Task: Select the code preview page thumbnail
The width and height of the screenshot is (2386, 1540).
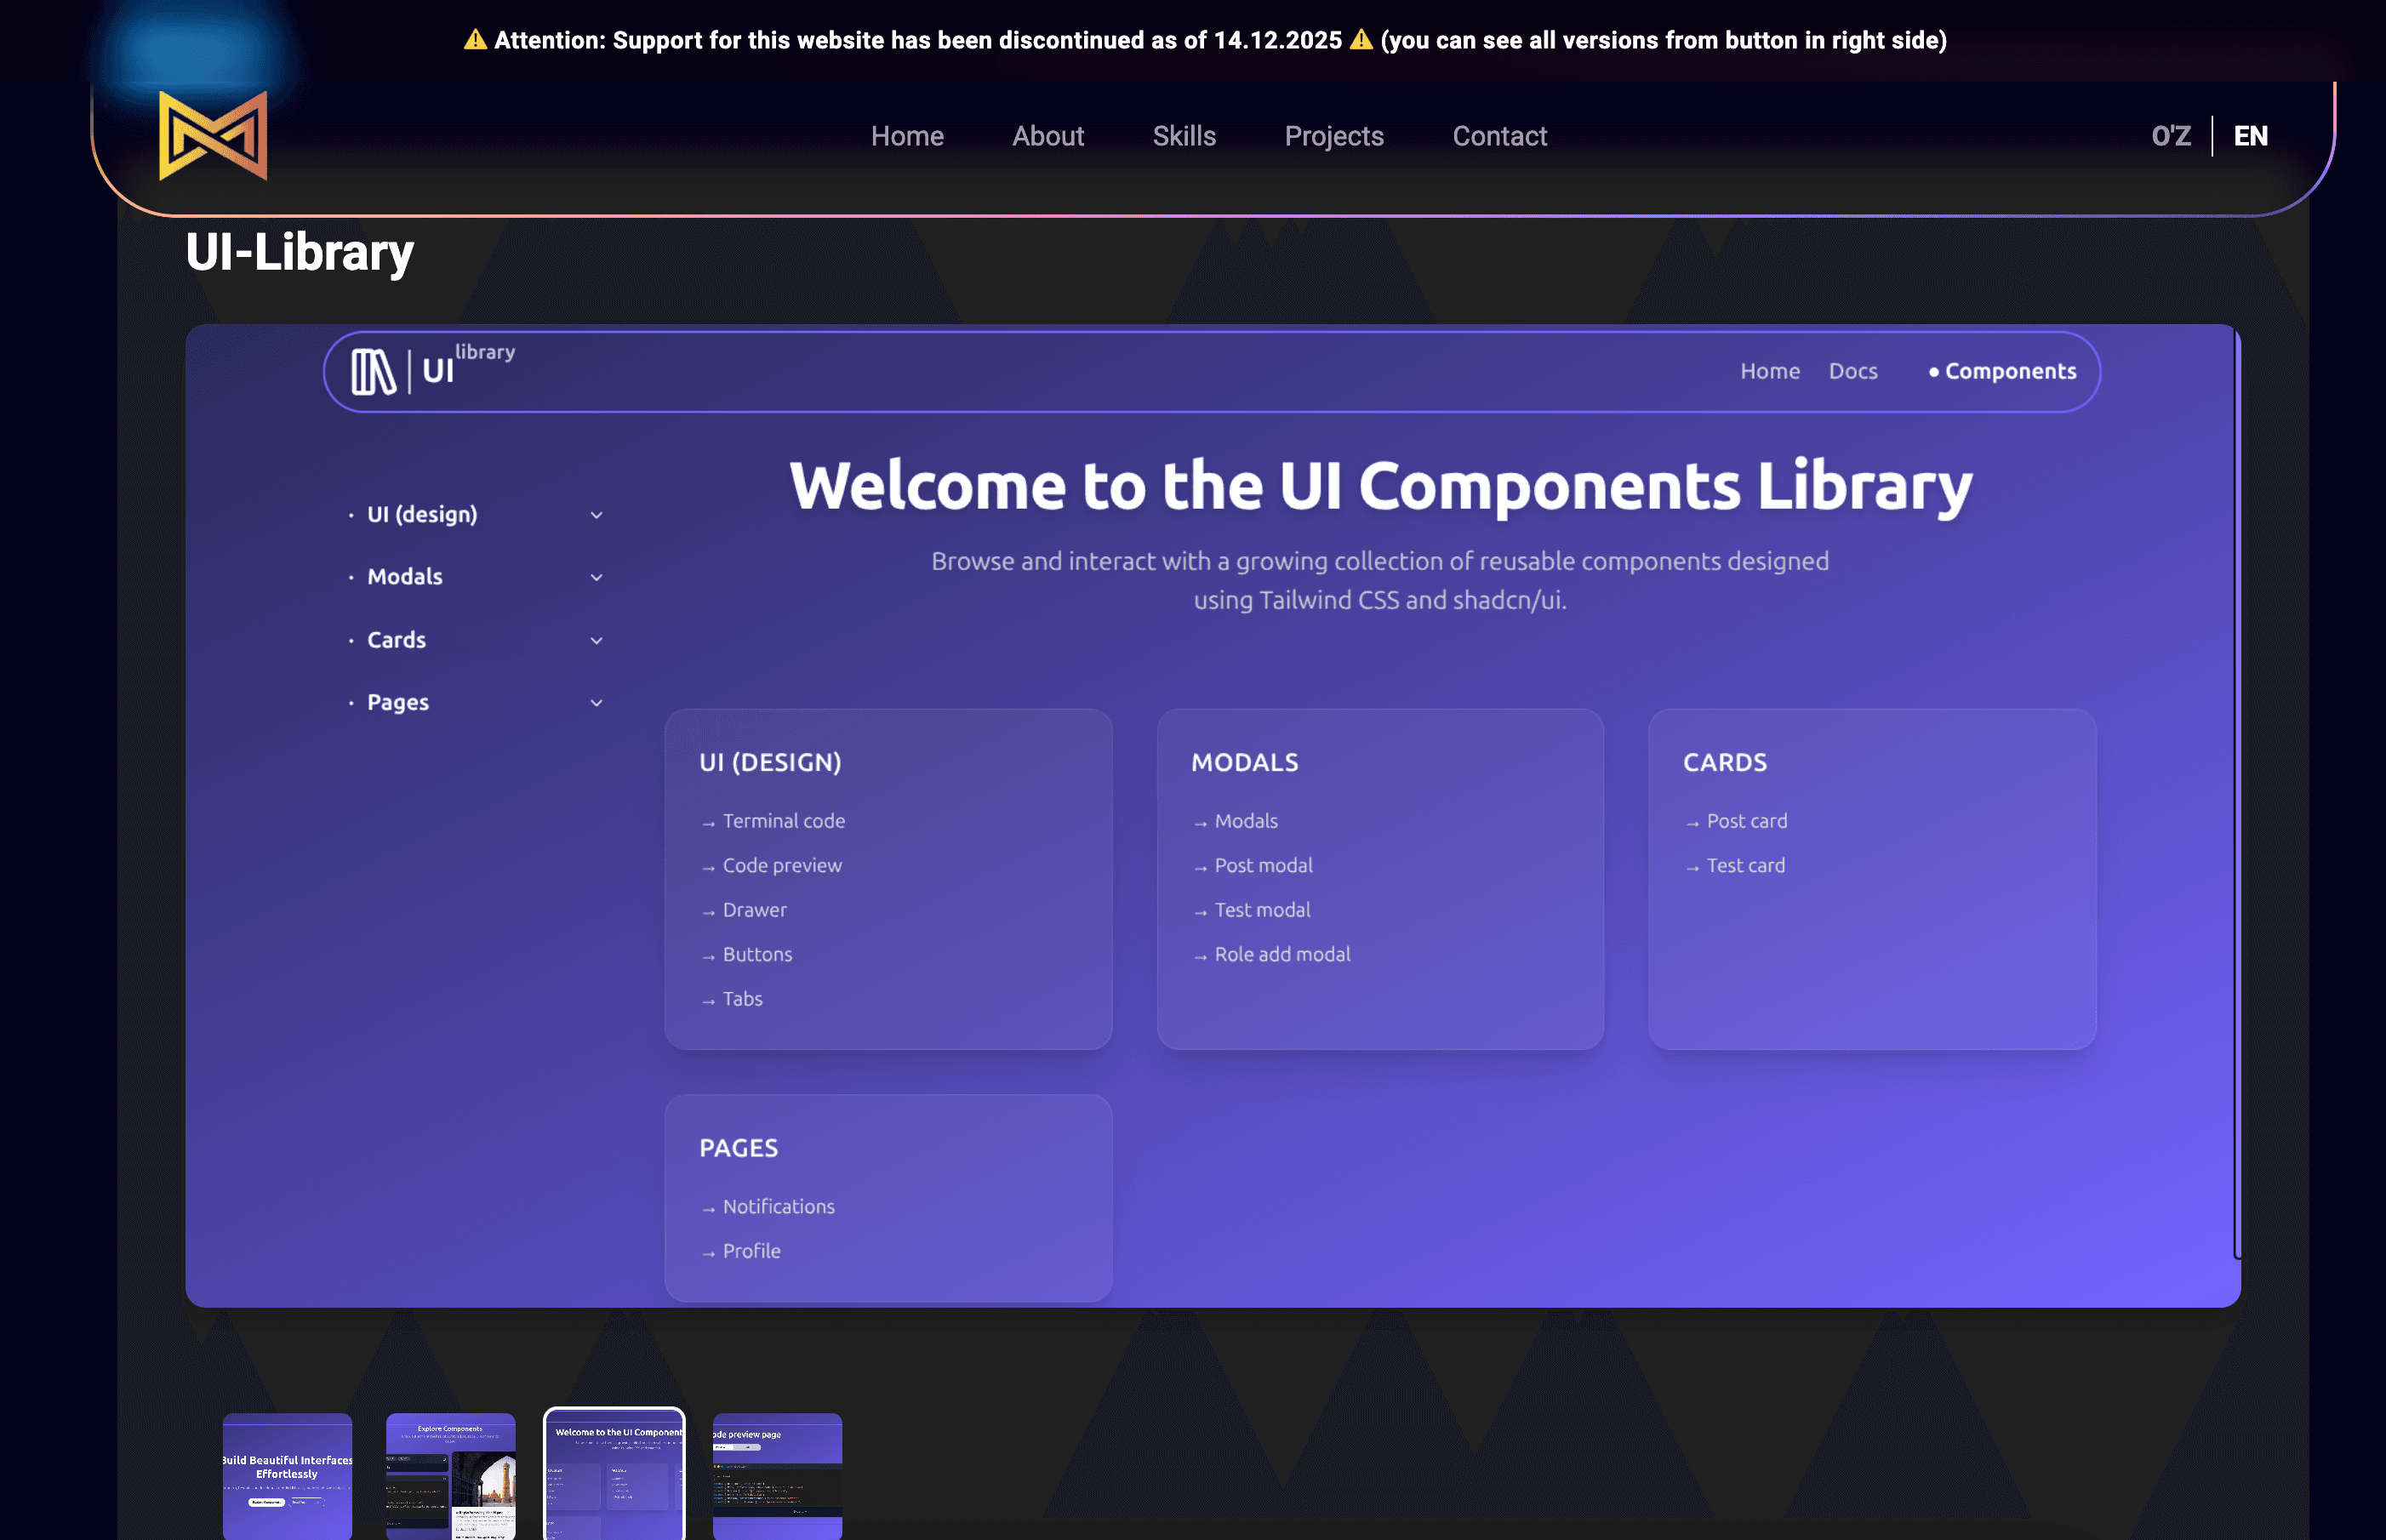Action: pyautogui.click(x=777, y=1476)
